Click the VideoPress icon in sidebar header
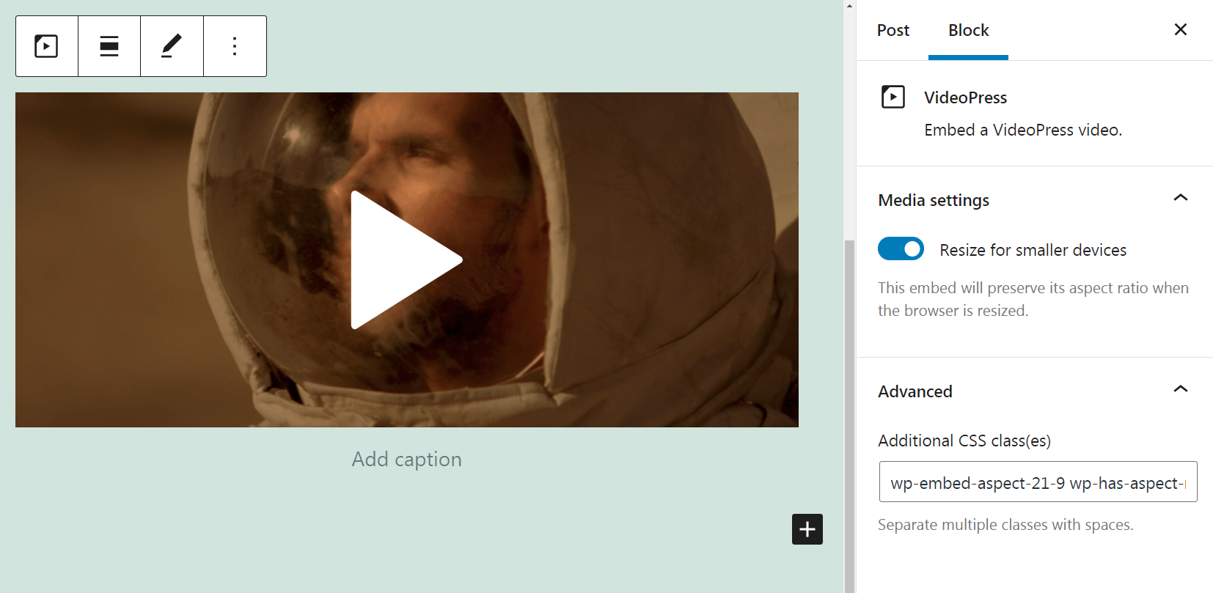1213x593 pixels. pos(893,97)
